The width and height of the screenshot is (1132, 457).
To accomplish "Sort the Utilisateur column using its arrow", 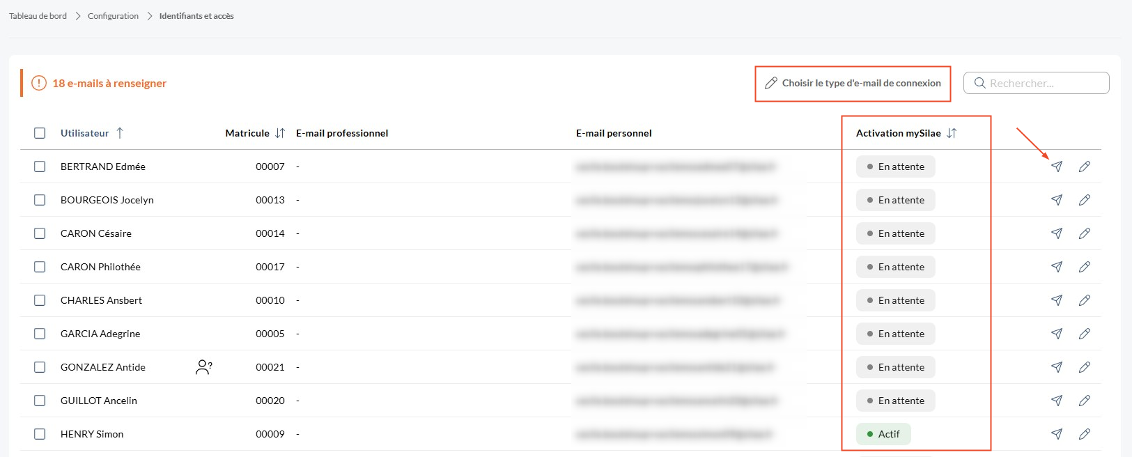I will (120, 133).
